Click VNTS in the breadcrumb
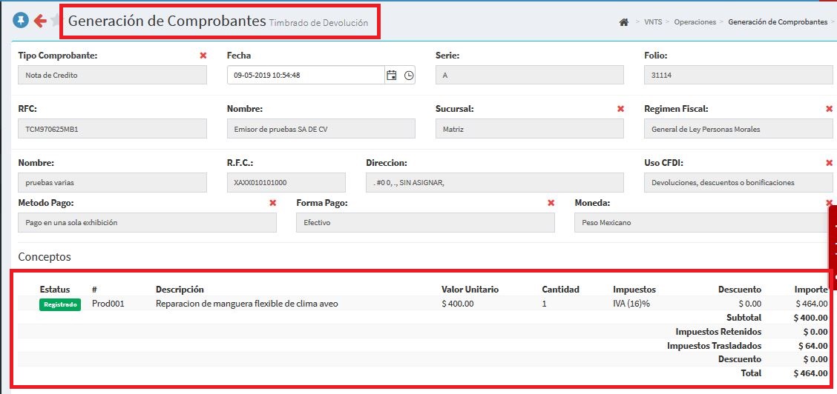The height and width of the screenshot is (394, 837). (x=654, y=22)
